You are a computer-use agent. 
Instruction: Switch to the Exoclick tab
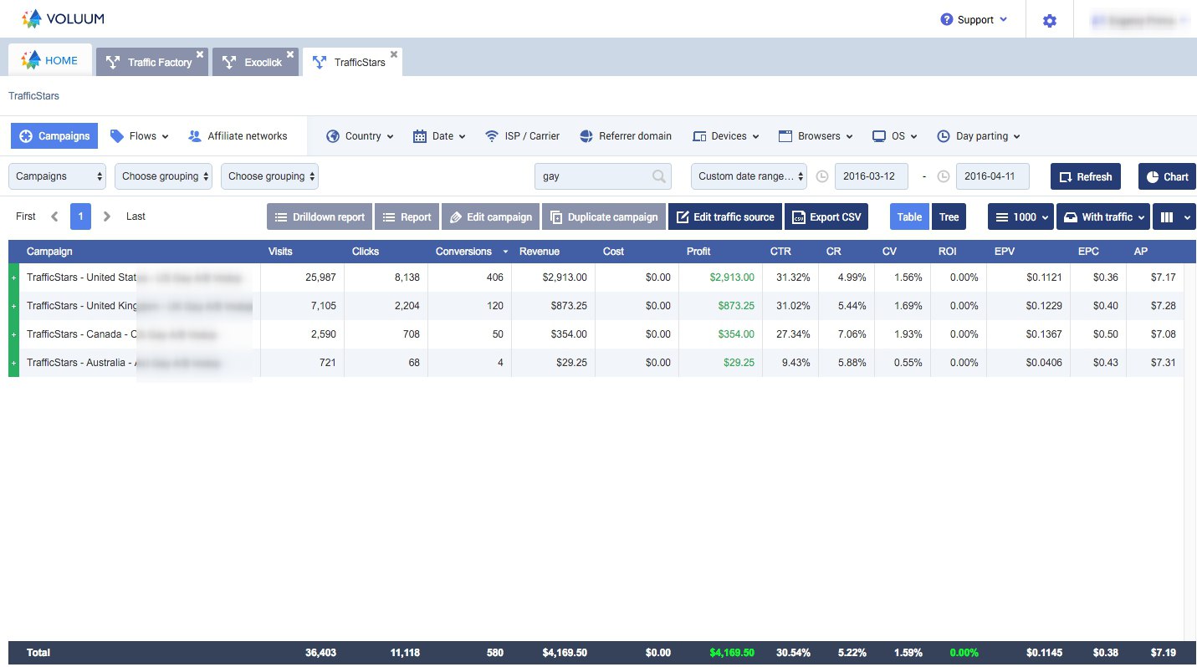click(x=255, y=62)
